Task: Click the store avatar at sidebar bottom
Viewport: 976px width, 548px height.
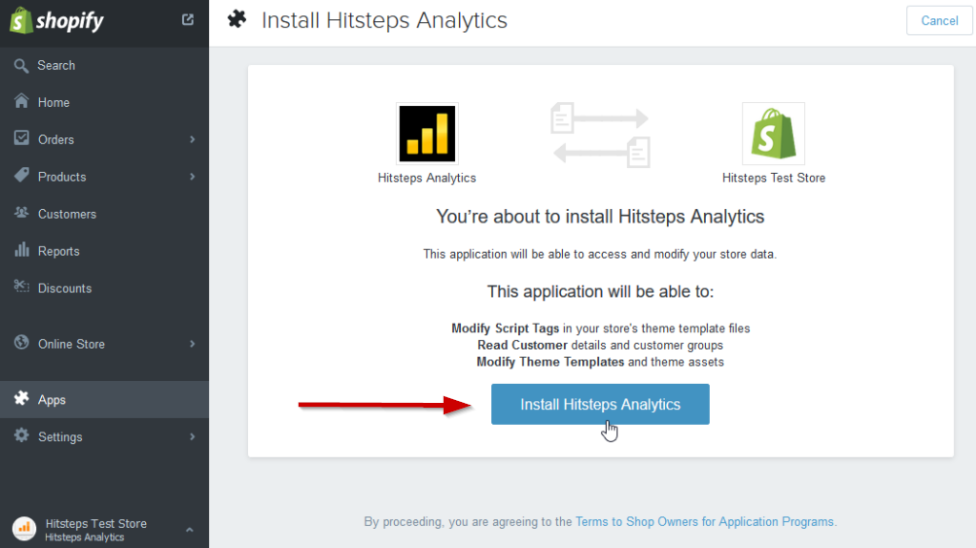Action: click(x=24, y=529)
